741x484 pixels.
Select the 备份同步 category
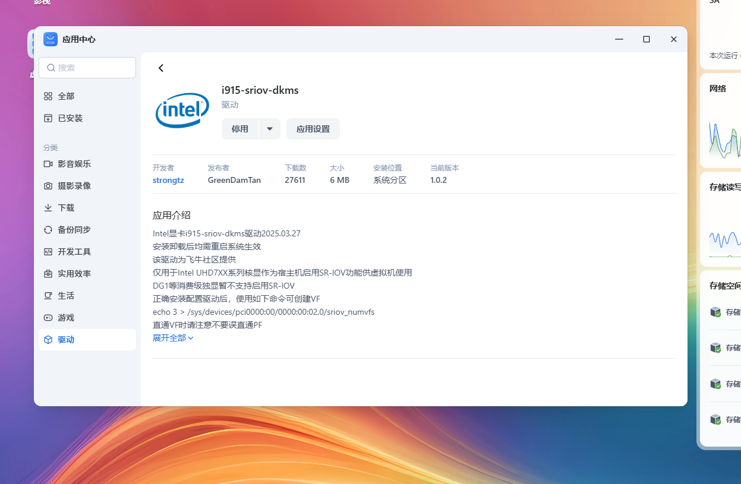[87, 230]
